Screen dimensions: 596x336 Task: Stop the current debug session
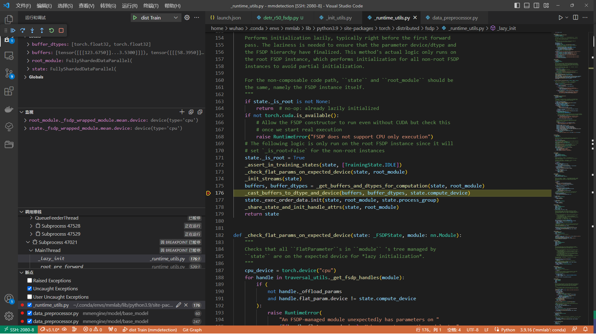pos(61,30)
